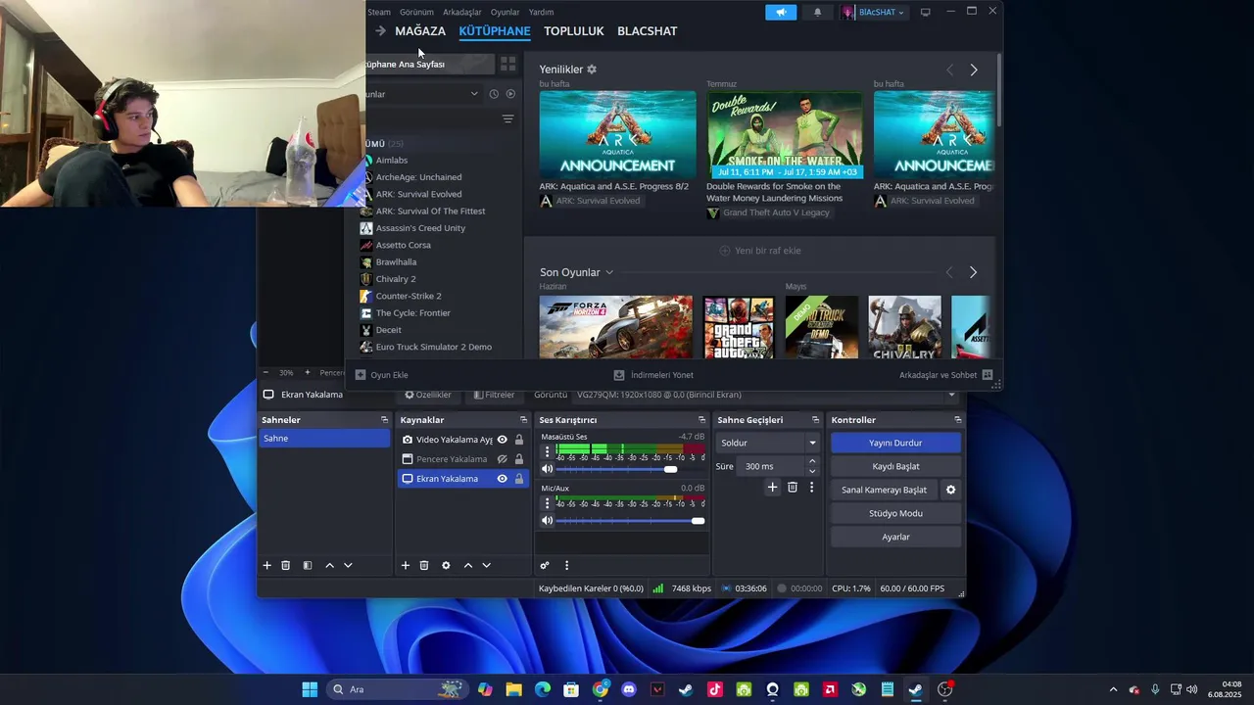Open scene transition more options dots

[811, 487]
